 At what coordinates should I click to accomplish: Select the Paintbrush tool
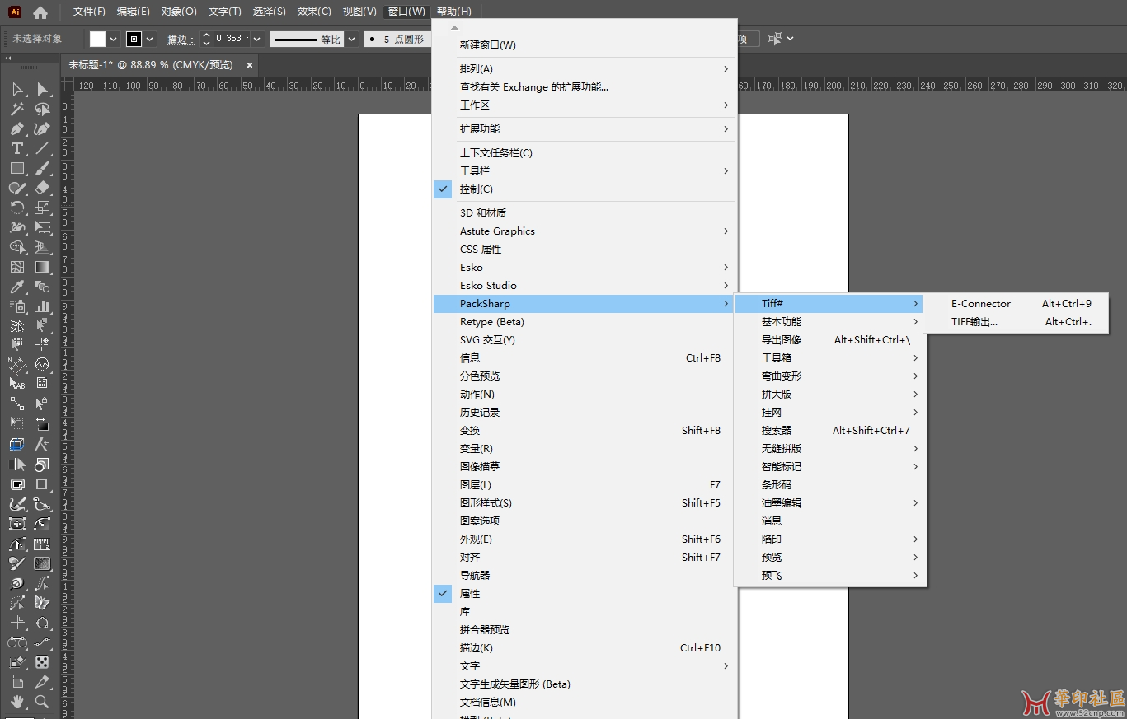(x=42, y=168)
